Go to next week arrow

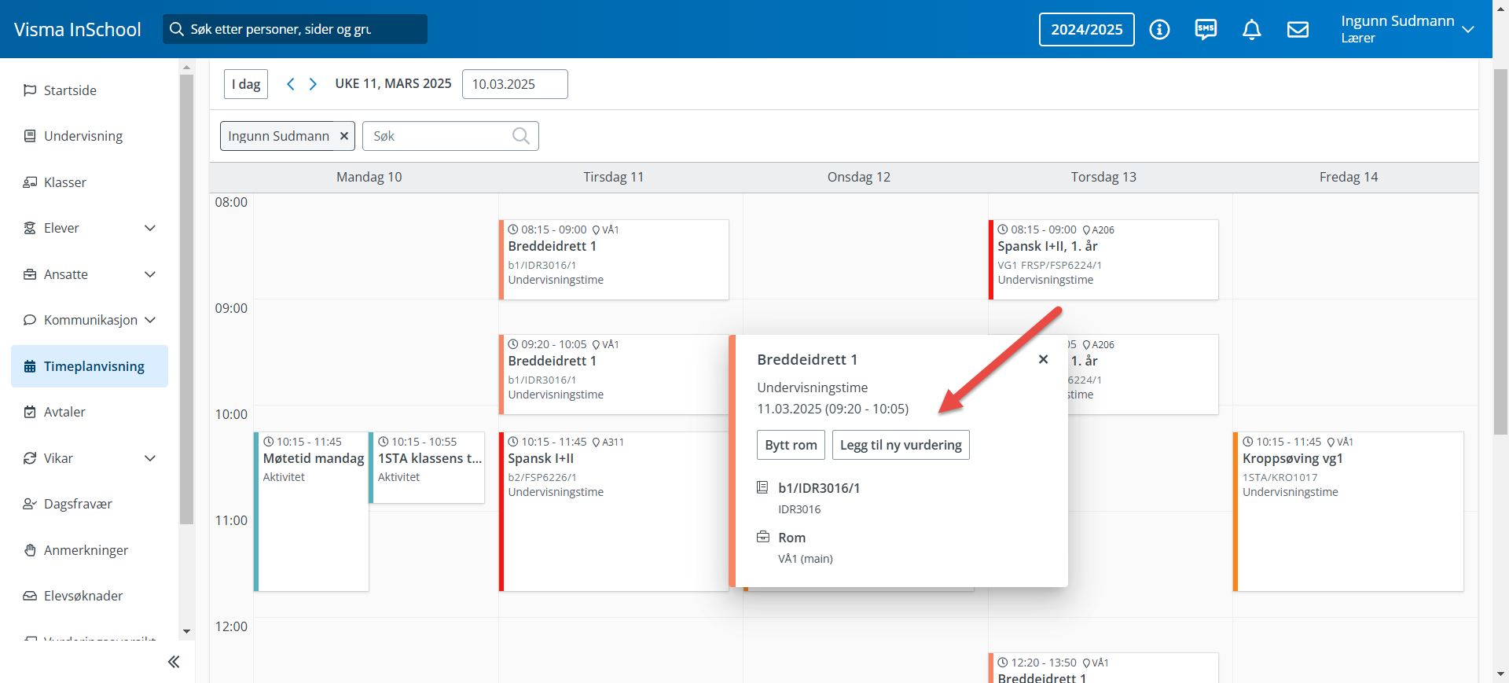point(313,84)
